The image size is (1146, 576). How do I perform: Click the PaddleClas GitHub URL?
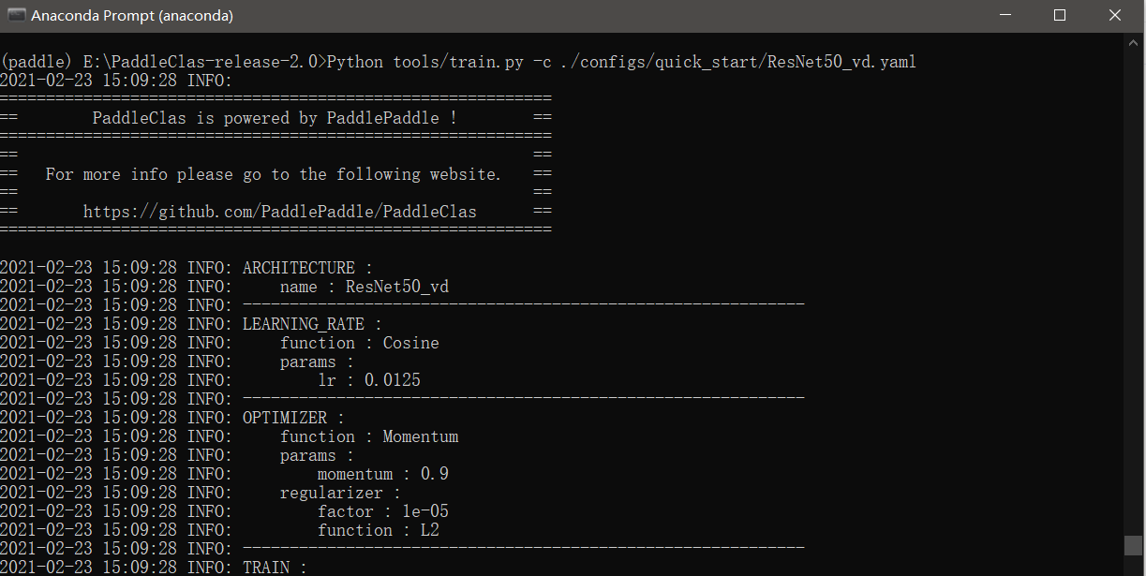tap(279, 211)
